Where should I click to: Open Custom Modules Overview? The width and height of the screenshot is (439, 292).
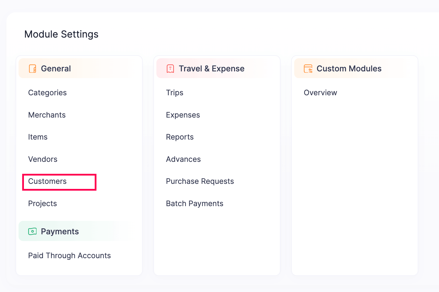pyautogui.click(x=320, y=93)
